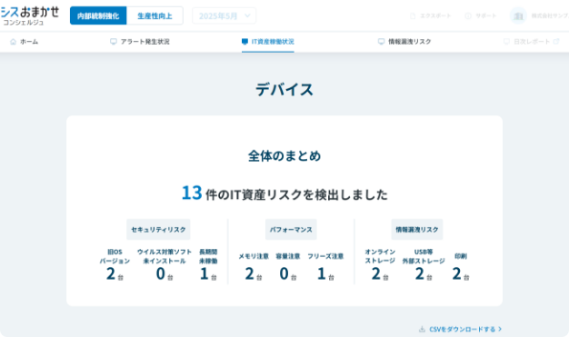Click the シスおまかせ コンシェルジュ logo
Screen dimensions: 569x337
[x=29, y=16]
